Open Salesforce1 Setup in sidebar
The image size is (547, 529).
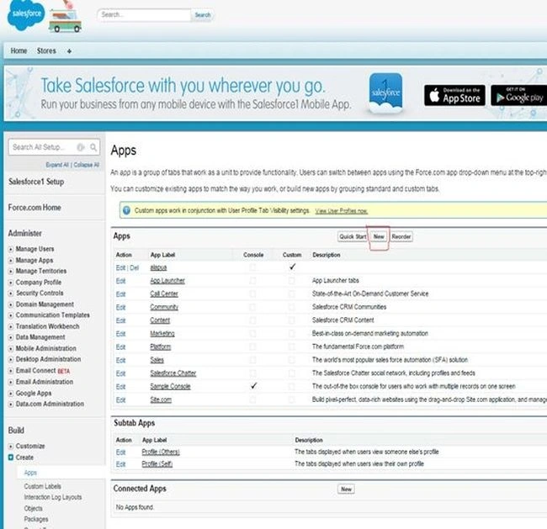tap(36, 182)
